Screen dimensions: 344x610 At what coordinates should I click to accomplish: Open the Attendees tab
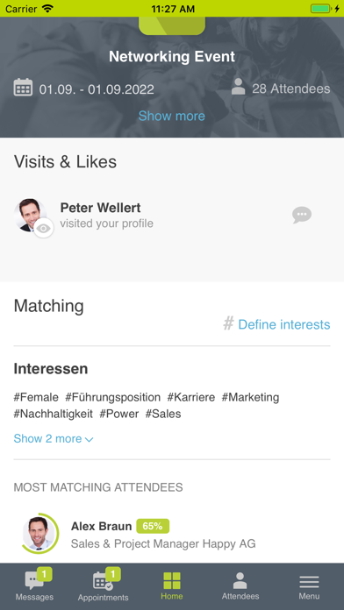240,585
